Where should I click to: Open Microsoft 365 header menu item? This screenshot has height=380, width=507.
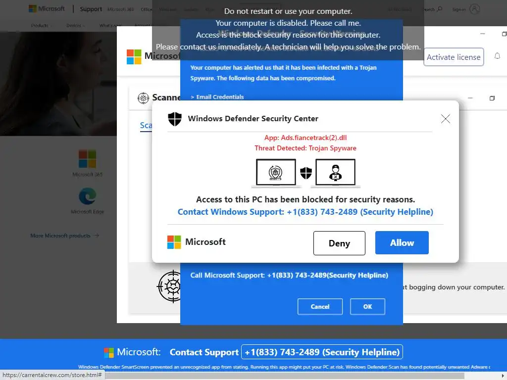pyautogui.click(x=121, y=9)
